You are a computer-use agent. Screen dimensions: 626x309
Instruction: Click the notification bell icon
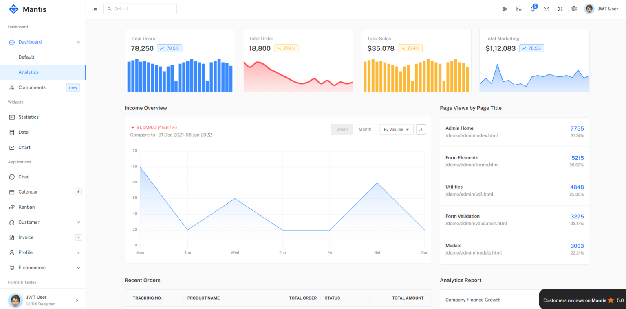pos(532,9)
